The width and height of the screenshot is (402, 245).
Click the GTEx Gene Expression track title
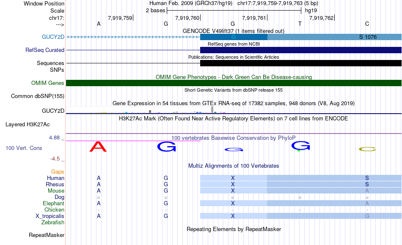pos(234,103)
